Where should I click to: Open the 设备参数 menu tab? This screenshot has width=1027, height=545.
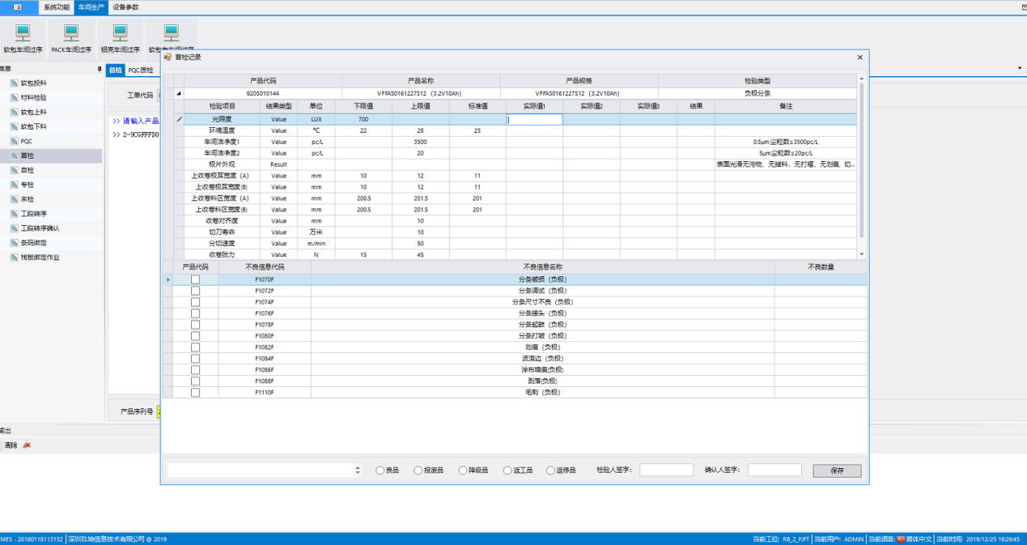125,6
